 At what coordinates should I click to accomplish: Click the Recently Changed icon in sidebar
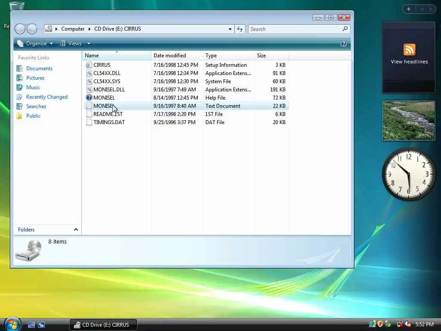pos(19,97)
